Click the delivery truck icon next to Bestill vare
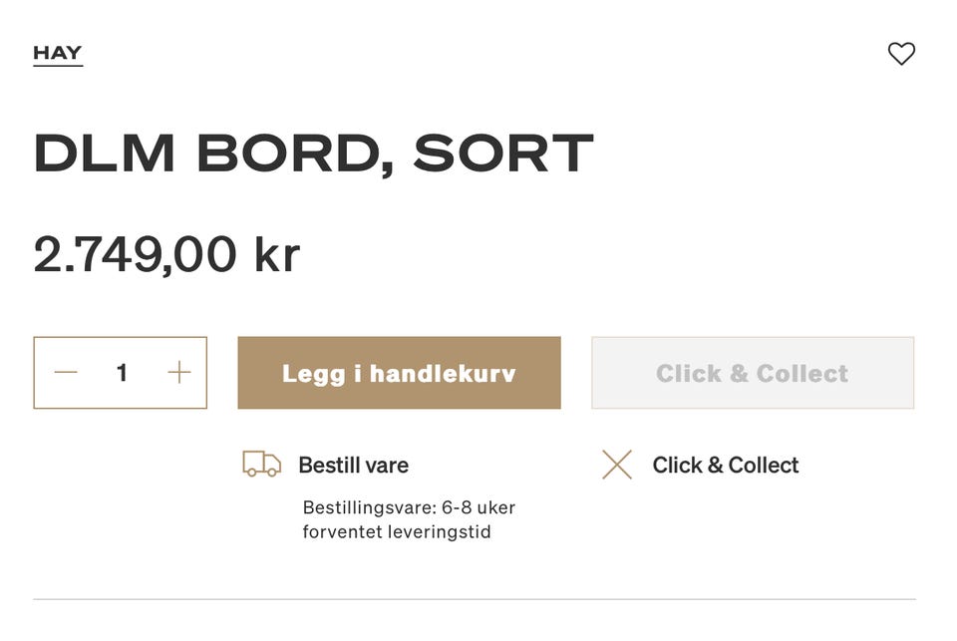Image resolution: width=957 pixels, height=641 pixels. click(x=260, y=465)
